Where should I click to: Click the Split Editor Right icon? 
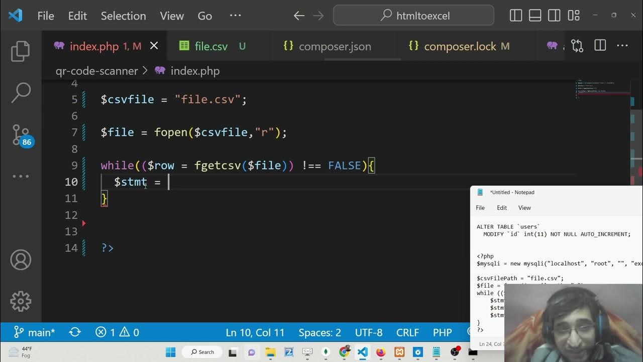pyautogui.click(x=600, y=46)
